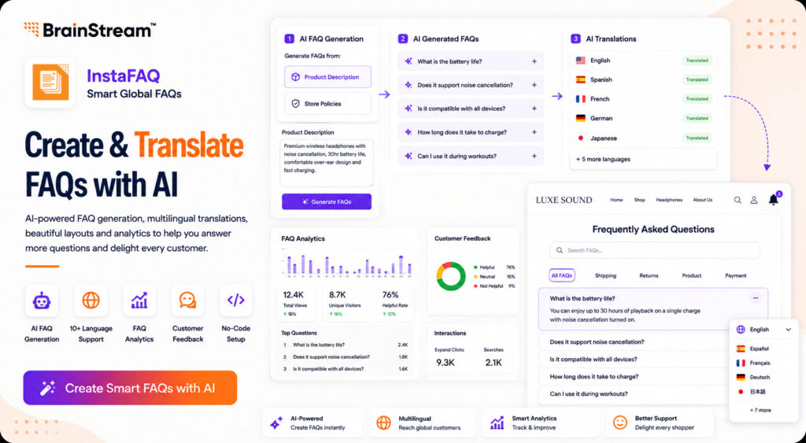Collapse the battery life answer minus button
This screenshot has height=443, width=806.
coord(756,298)
